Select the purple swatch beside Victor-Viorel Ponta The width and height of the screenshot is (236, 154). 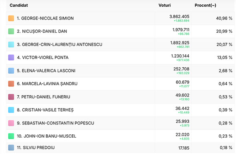click(11, 58)
